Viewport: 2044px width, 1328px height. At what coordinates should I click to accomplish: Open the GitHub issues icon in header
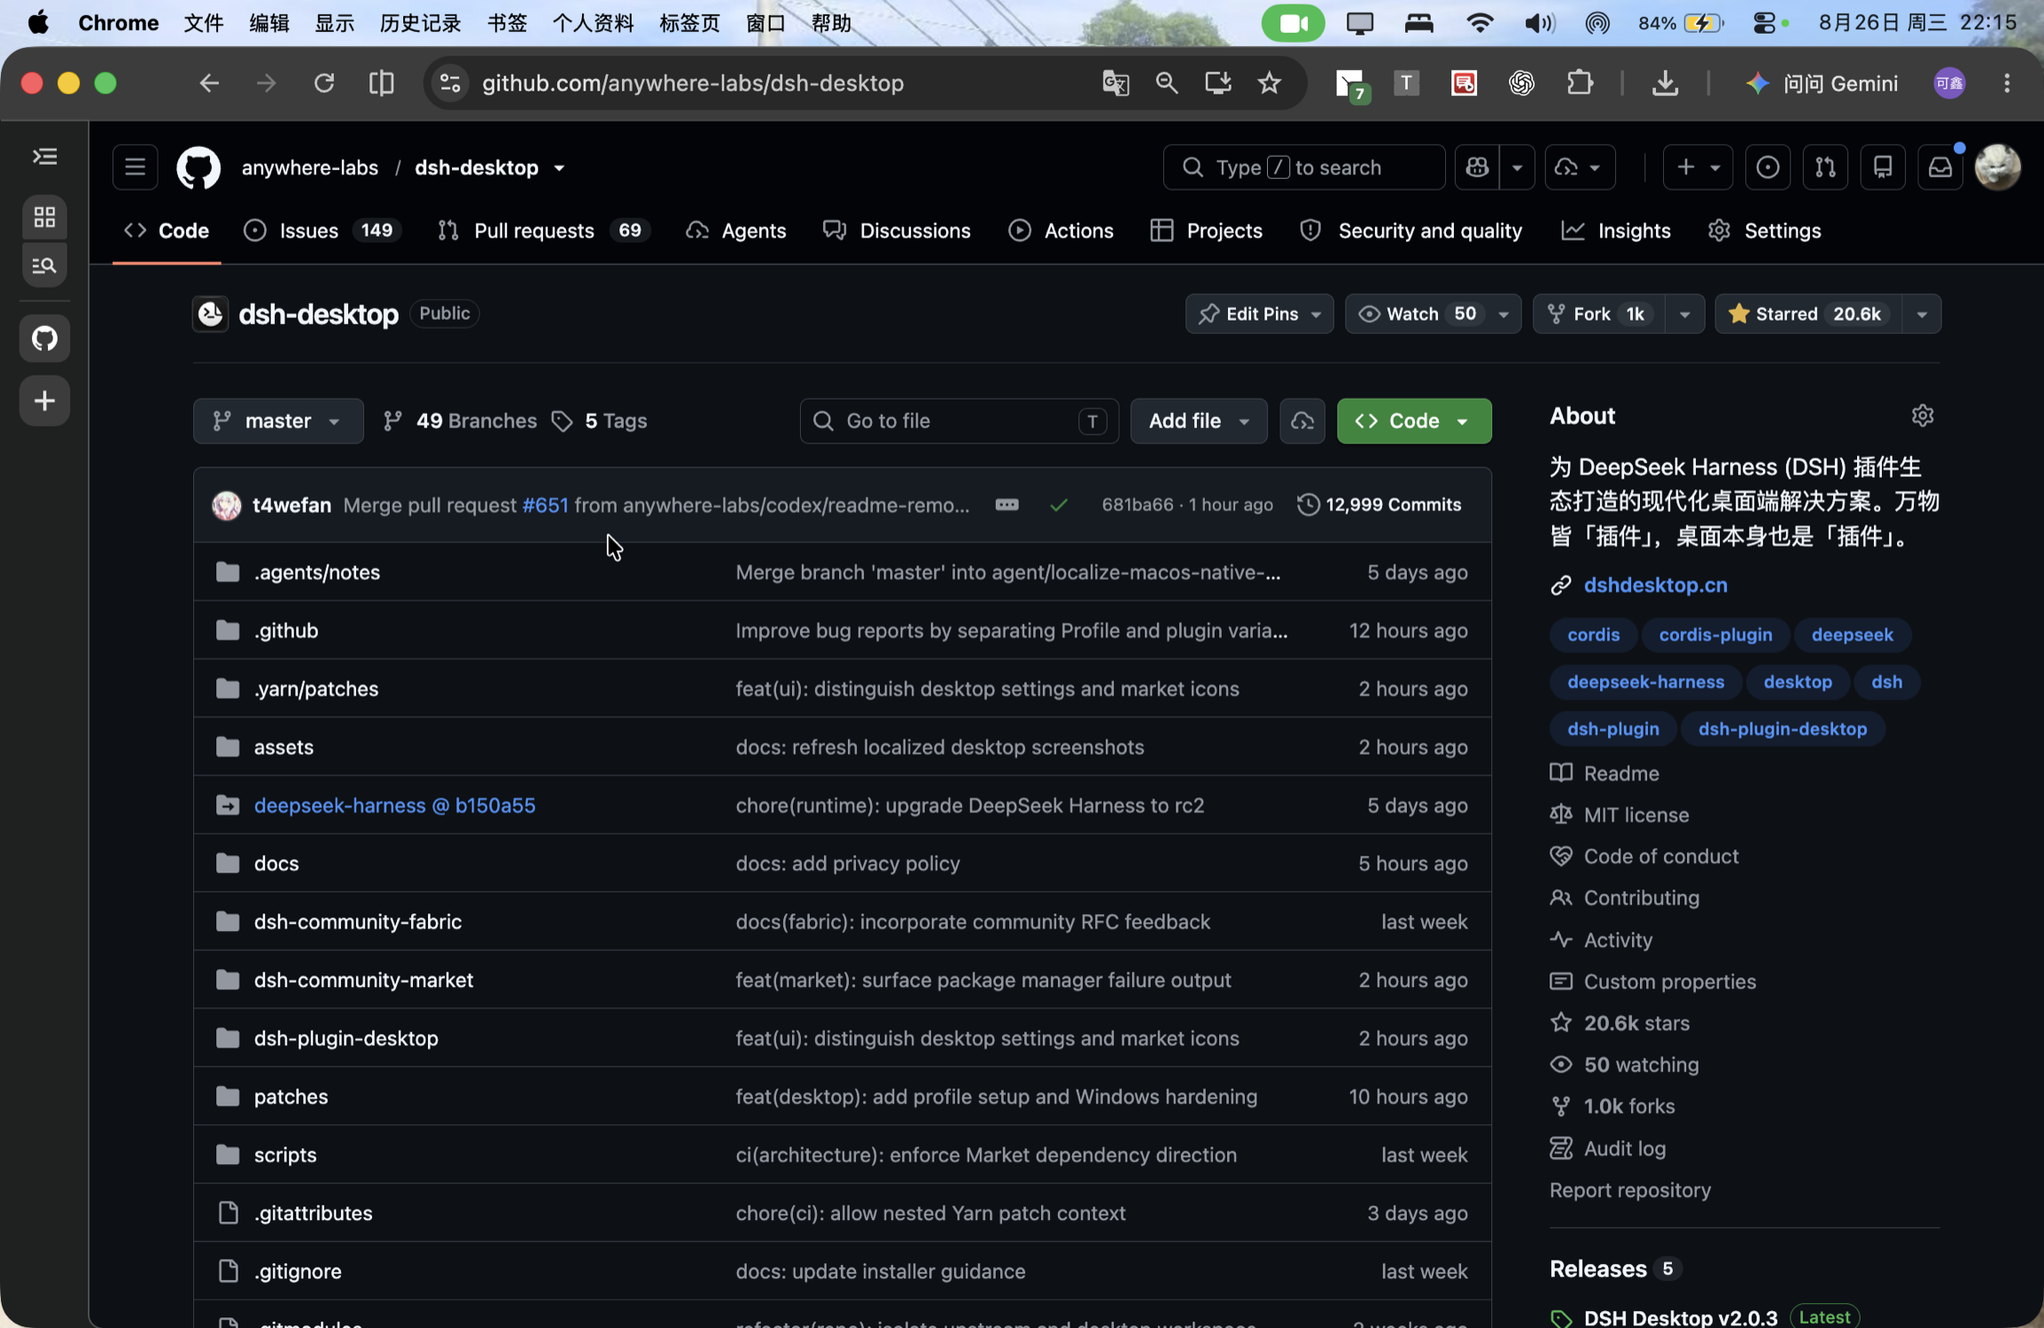pyautogui.click(x=1767, y=167)
